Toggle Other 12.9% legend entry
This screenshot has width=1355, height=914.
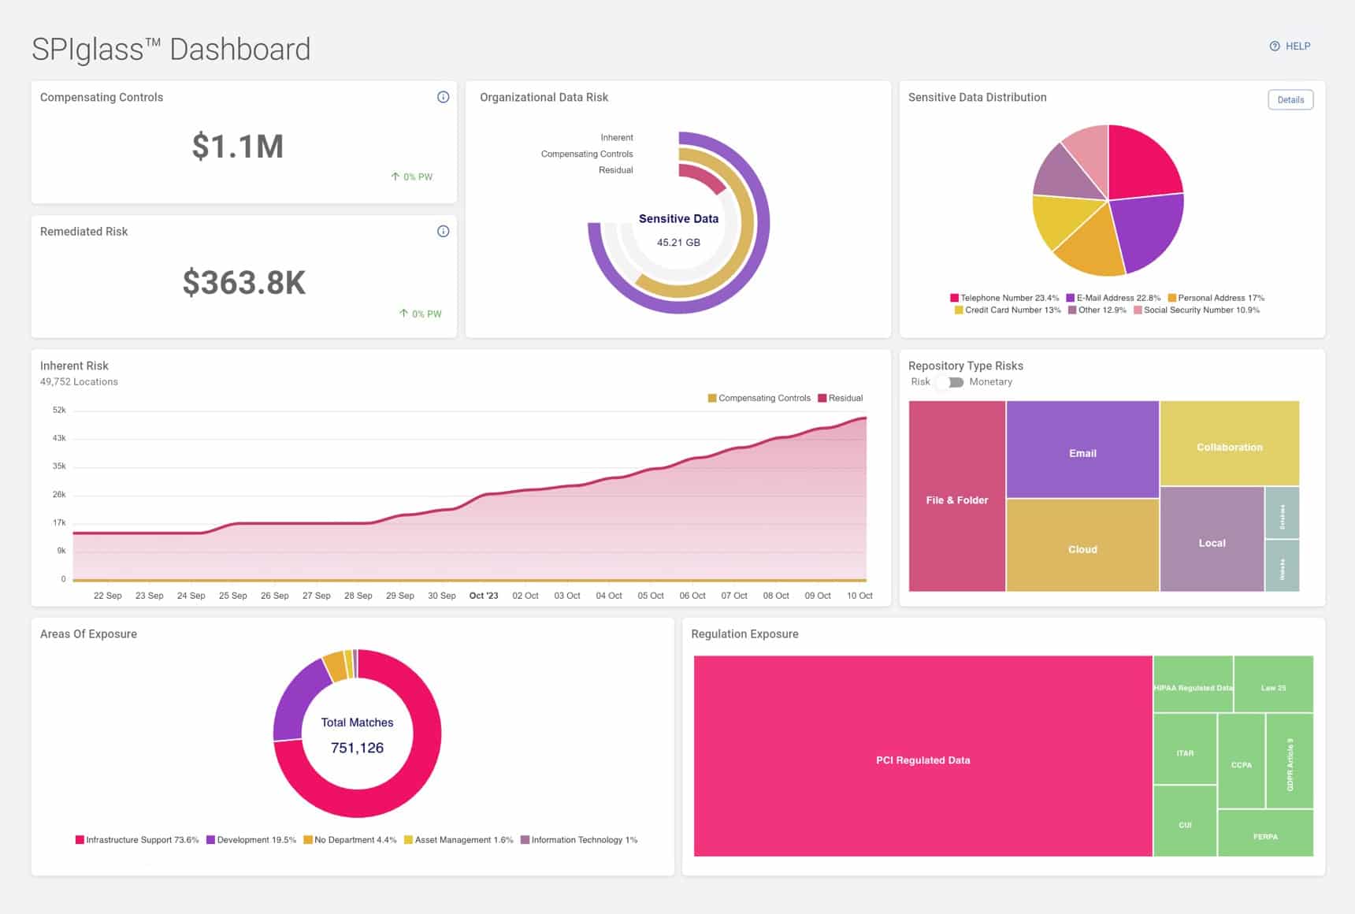point(1097,310)
